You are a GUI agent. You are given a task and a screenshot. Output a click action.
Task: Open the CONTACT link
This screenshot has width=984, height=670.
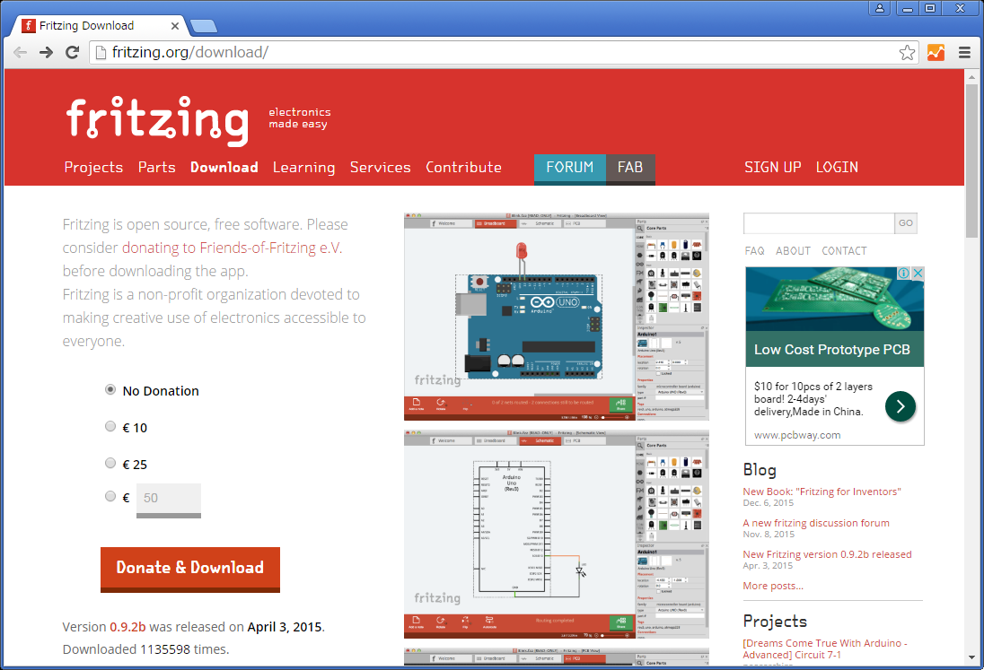844,251
